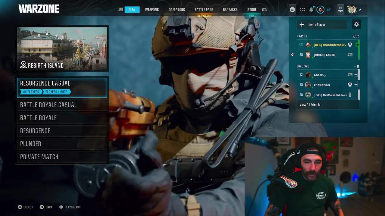Go to the Battle Pass tab
This screenshot has width=385, height=216.
[204, 10]
